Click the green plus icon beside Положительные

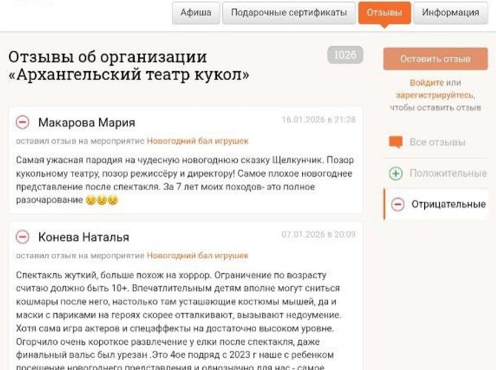(396, 173)
